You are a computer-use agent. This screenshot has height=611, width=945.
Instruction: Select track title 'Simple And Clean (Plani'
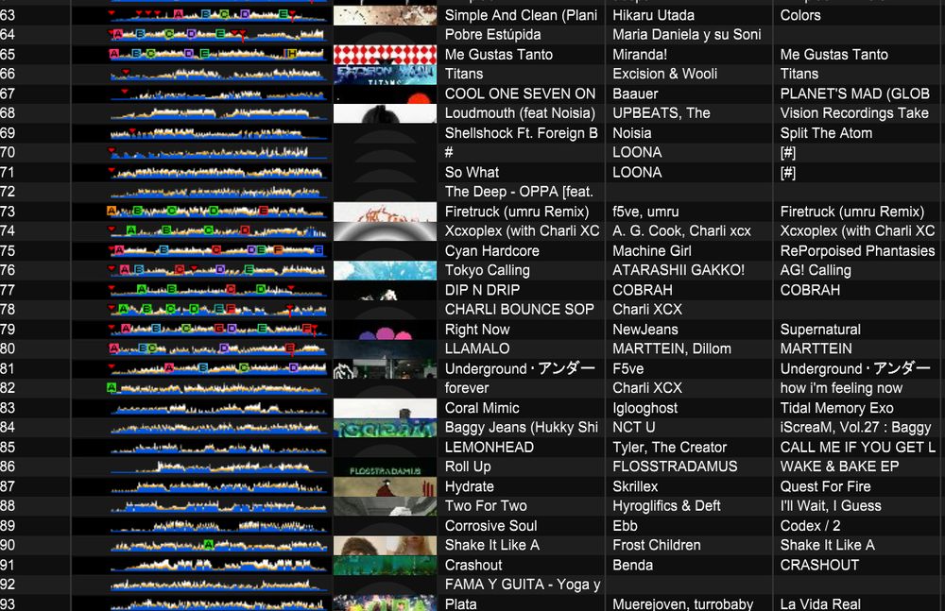pos(521,15)
